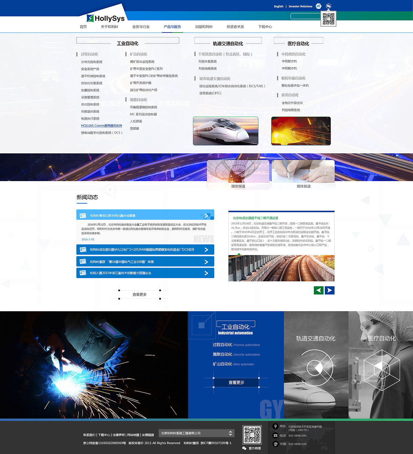Click the fax icon beside 传真

[275, 444]
